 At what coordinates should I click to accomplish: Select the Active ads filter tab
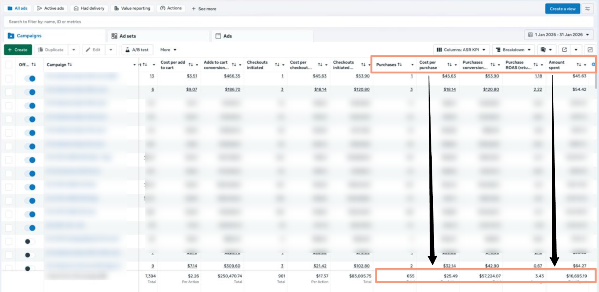(x=51, y=8)
